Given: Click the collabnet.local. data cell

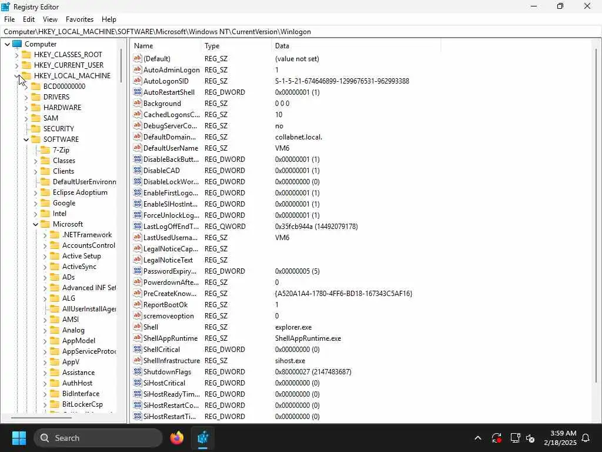Looking at the screenshot, I should tap(299, 137).
